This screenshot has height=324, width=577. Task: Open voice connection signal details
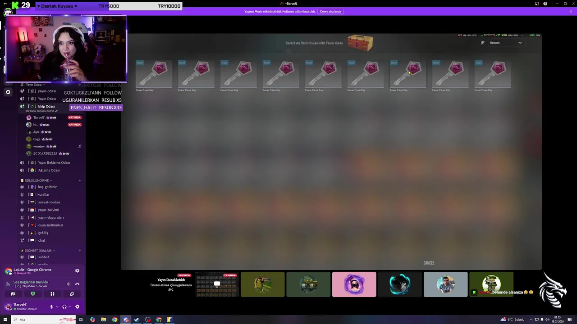8,284
